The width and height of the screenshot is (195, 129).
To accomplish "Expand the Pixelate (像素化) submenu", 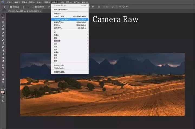I will pos(70,52).
